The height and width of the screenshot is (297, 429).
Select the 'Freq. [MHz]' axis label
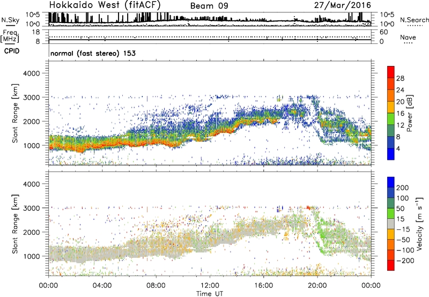coord(10,36)
